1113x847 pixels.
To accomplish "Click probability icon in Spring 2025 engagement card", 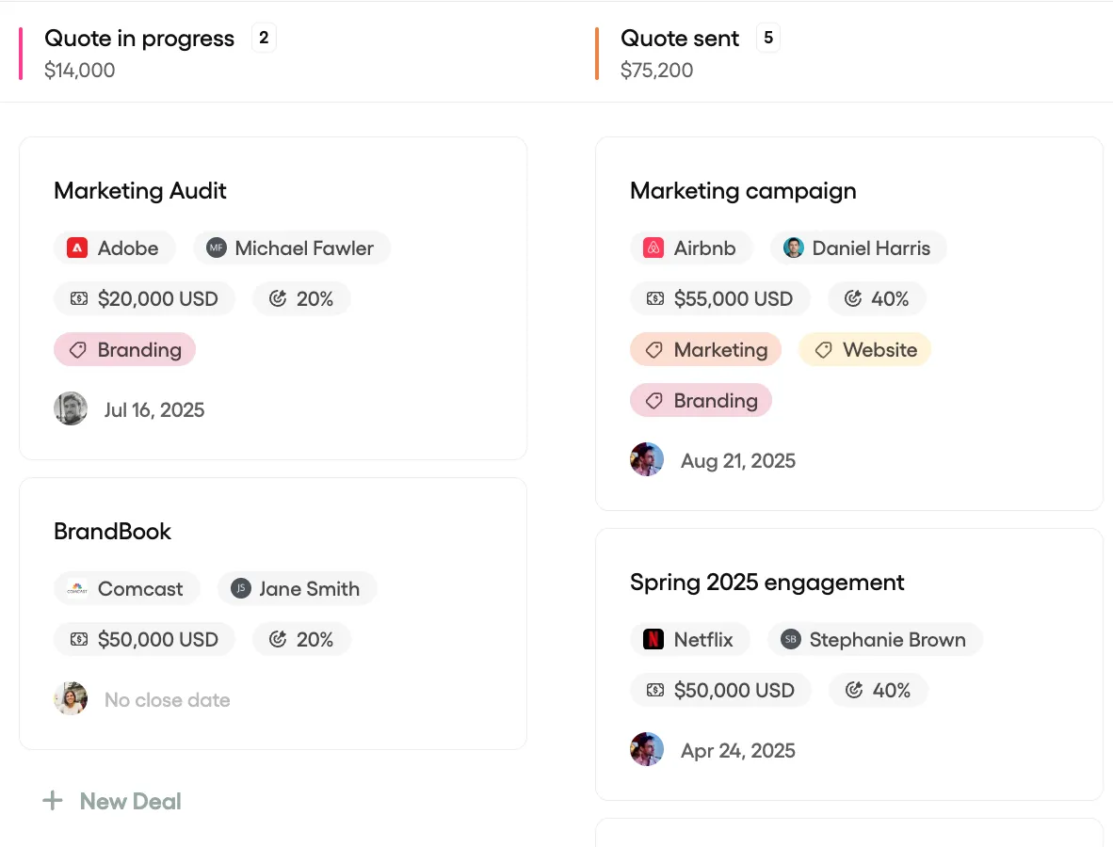I will pyautogui.click(x=854, y=690).
